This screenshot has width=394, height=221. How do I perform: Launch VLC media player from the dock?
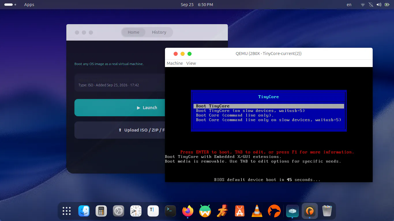coord(257,211)
